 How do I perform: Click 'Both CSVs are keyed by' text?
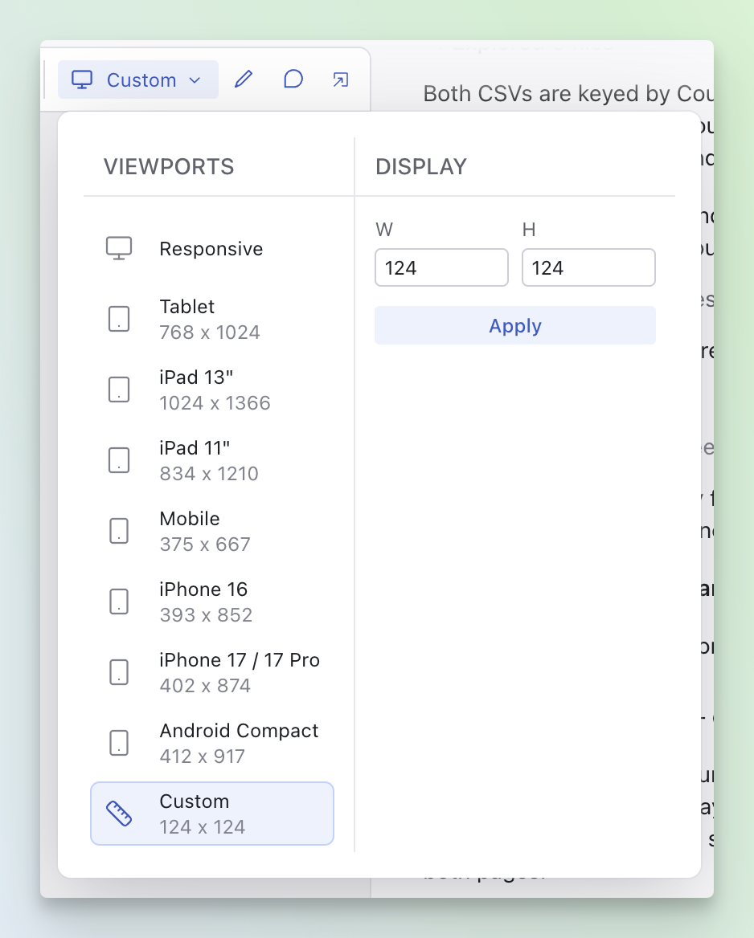coord(547,94)
